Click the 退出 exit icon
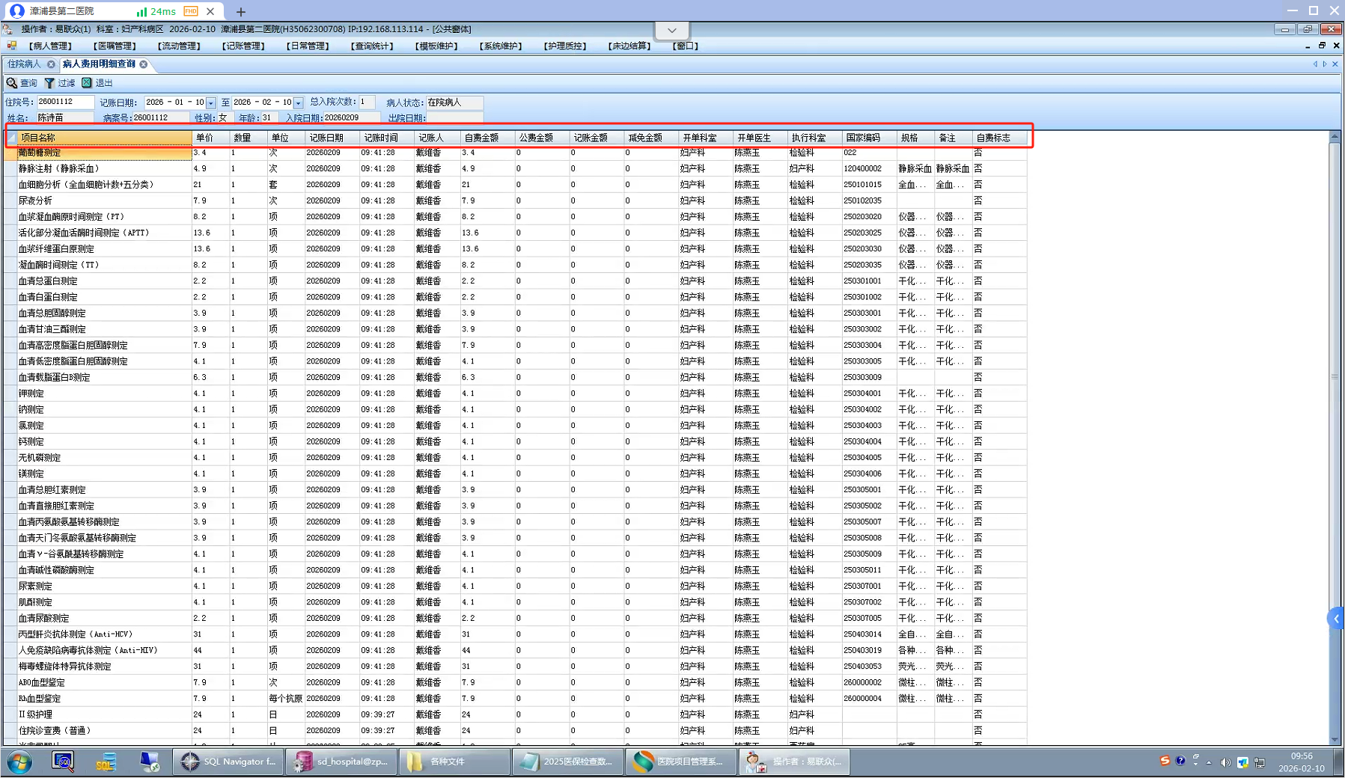Screen dimensions: 1345x778 87,83
